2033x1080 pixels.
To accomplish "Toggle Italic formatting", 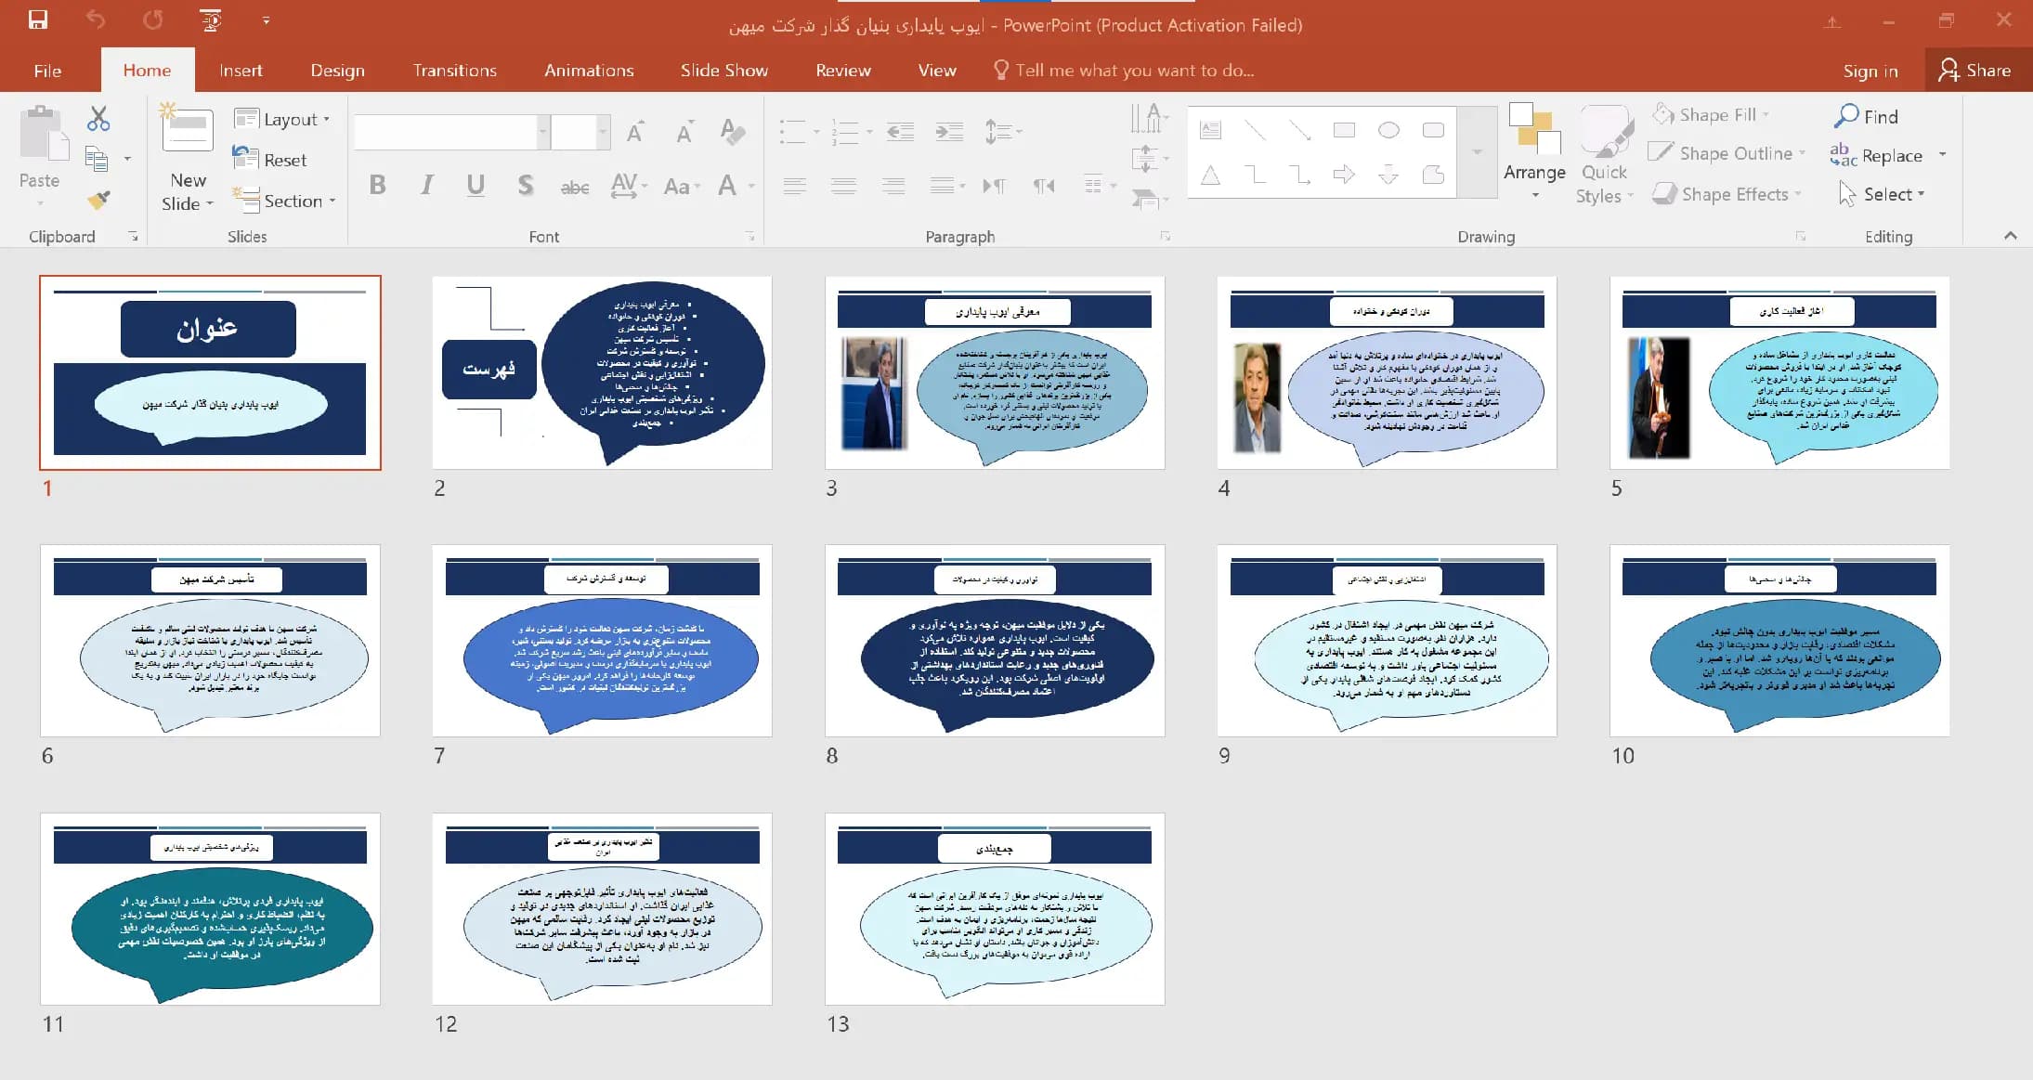I will click(x=427, y=185).
